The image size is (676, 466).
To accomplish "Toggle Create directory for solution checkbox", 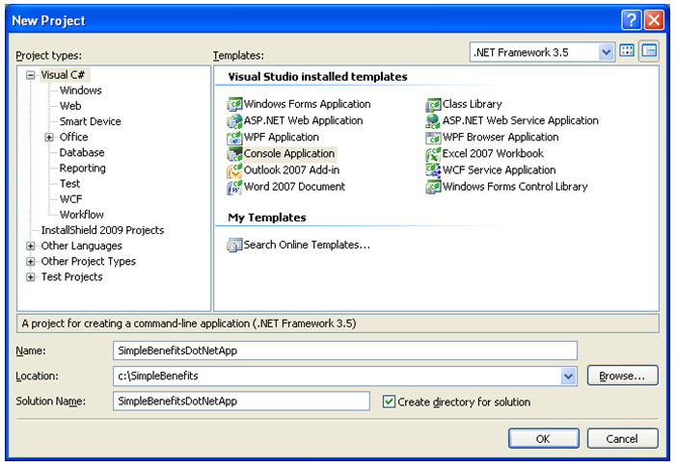I will pos(389,401).
